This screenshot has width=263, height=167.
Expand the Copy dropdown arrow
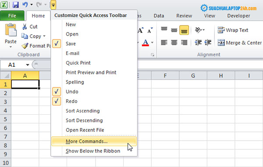coord(44,36)
